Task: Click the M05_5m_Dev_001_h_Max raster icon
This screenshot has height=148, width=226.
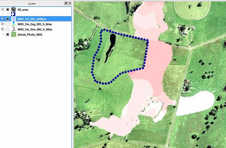Action: (13, 29)
